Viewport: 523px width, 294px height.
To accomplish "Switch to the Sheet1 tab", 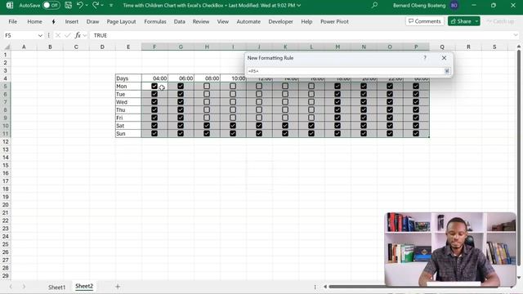I will pos(56,287).
